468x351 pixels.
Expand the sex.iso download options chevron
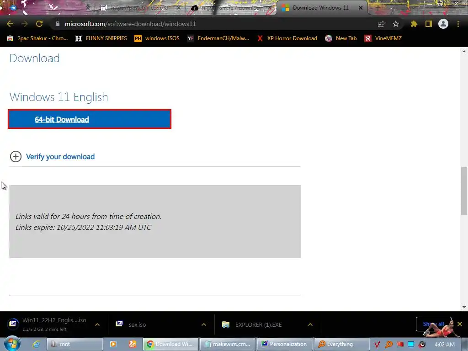pos(204,324)
